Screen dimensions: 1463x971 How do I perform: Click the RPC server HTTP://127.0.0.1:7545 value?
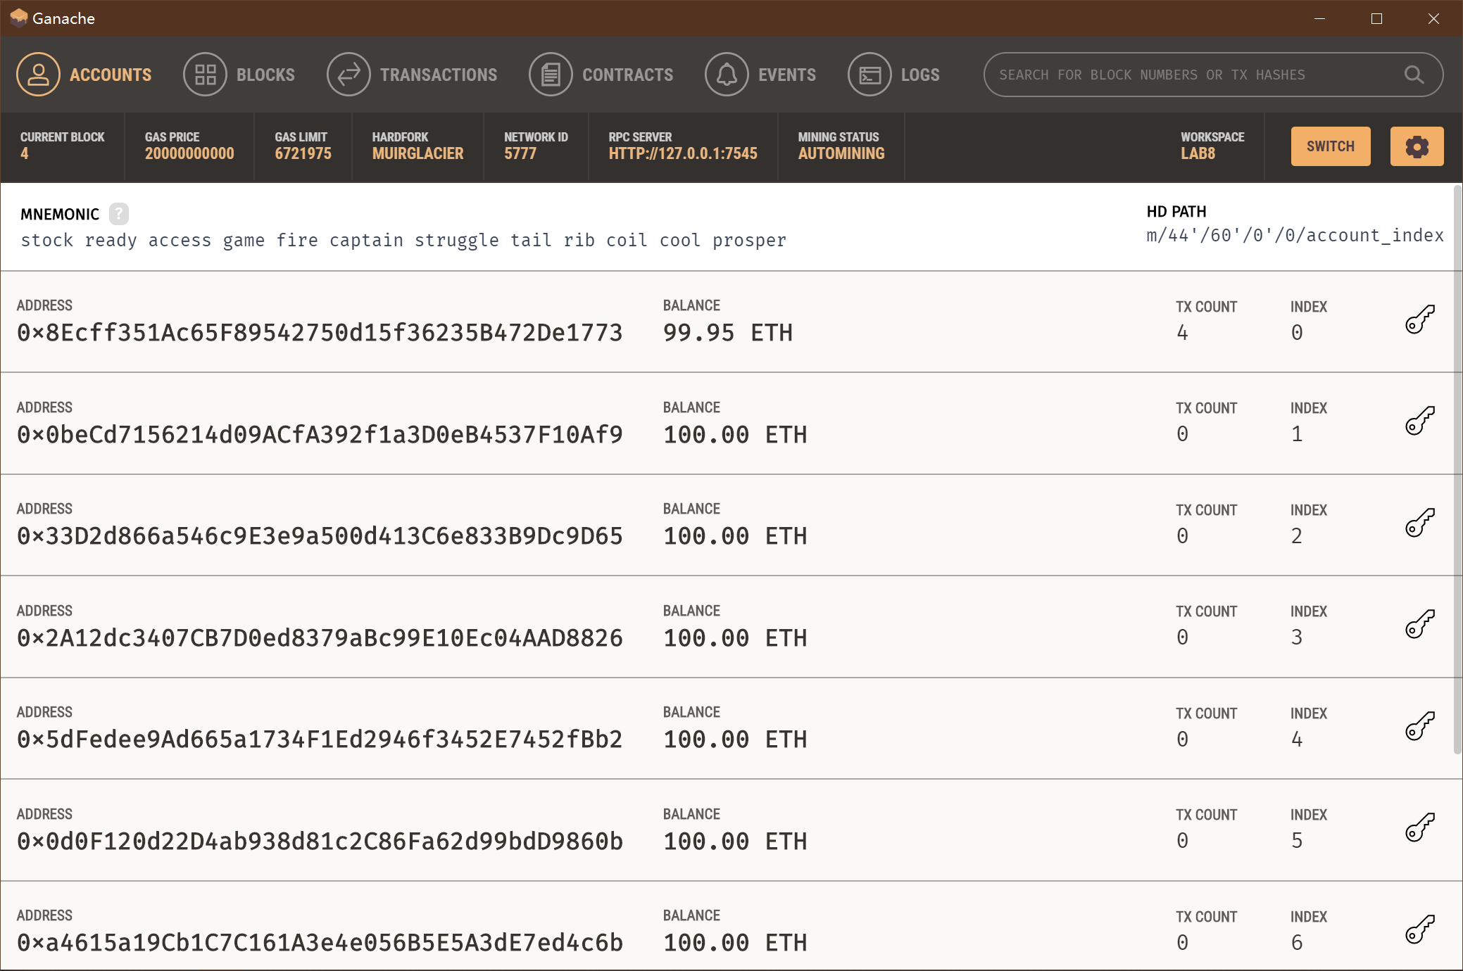pyautogui.click(x=683, y=153)
